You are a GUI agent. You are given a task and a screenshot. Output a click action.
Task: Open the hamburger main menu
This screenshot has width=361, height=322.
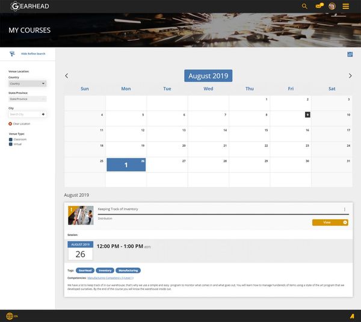(x=346, y=6)
